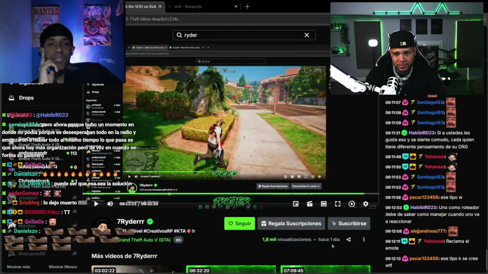The height and width of the screenshot is (274, 488).
Task: Click pscar123456 username at 06:11:56
Action: (424, 198)
